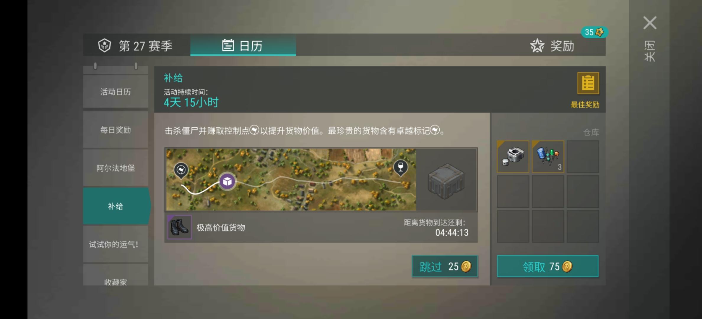
Task: Switch to the 日历 tab
Action: [x=243, y=45]
